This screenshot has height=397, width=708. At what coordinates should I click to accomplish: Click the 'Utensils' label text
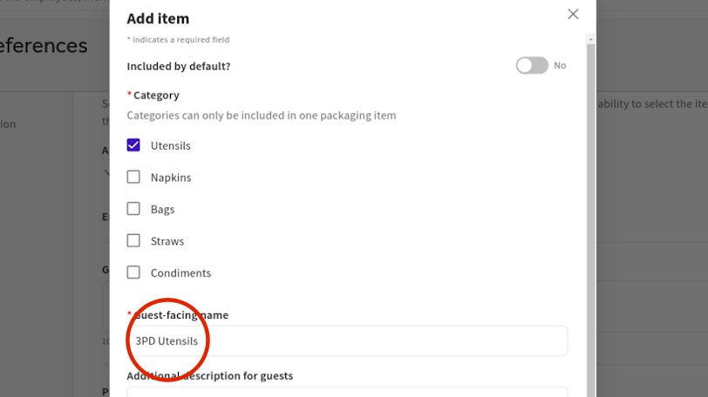click(170, 145)
